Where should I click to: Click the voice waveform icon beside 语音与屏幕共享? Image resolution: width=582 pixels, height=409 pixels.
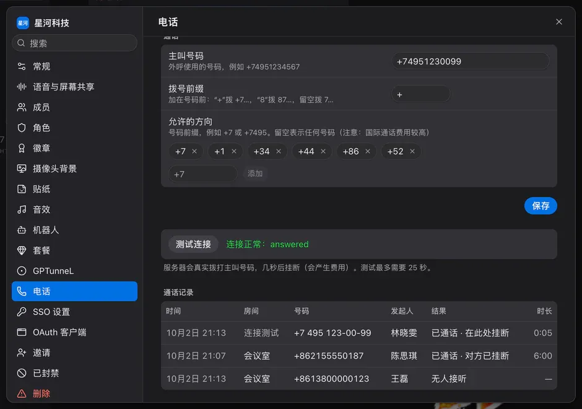point(22,87)
